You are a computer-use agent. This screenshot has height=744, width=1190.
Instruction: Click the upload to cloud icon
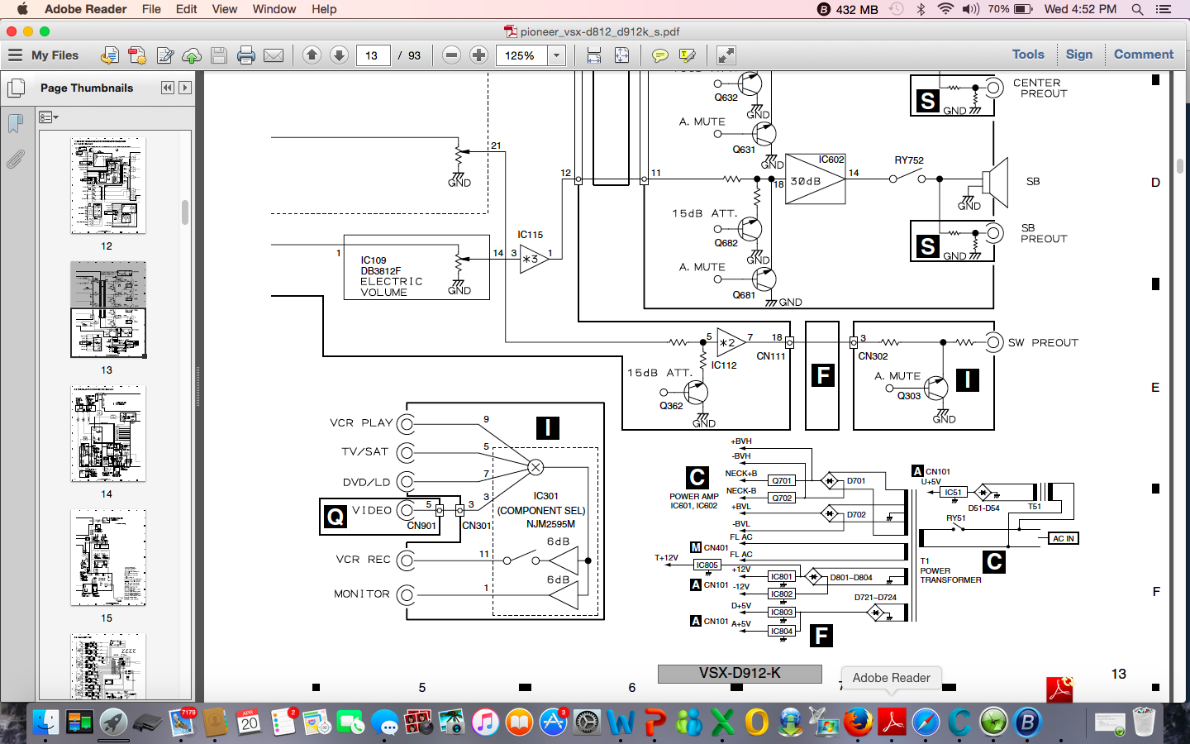(192, 55)
